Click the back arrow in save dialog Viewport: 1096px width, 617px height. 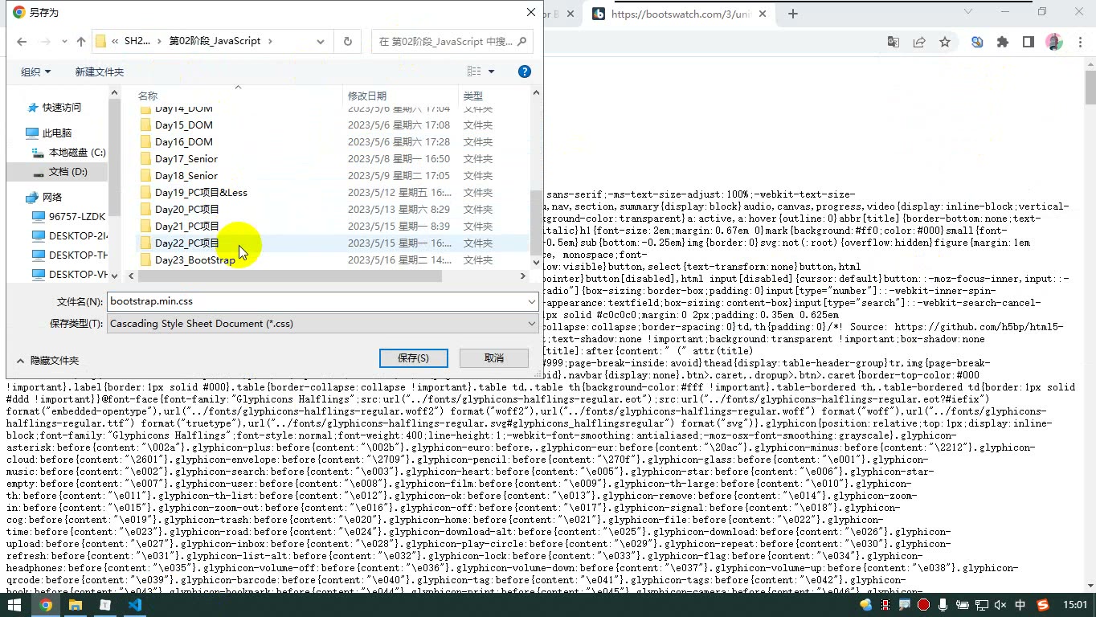(x=22, y=42)
